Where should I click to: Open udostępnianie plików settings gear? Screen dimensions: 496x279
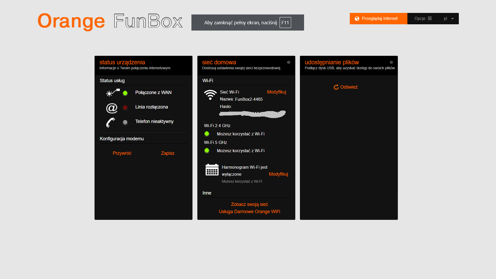391,62
